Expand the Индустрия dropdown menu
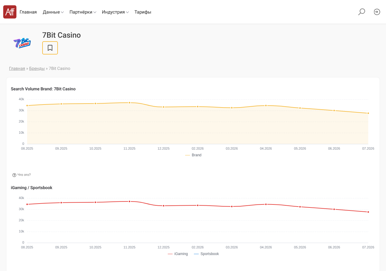Viewport: 386px width, 271px height. point(115,12)
